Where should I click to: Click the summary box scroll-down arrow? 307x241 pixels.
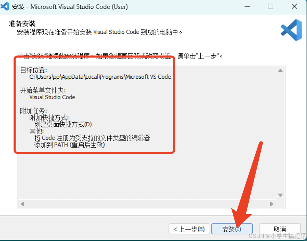pos(280,195)
